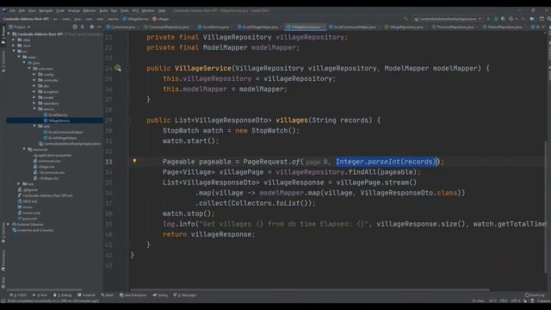Collapse the resources folder arrow
The width and height of the screenshot is (551, 310).
25,149
